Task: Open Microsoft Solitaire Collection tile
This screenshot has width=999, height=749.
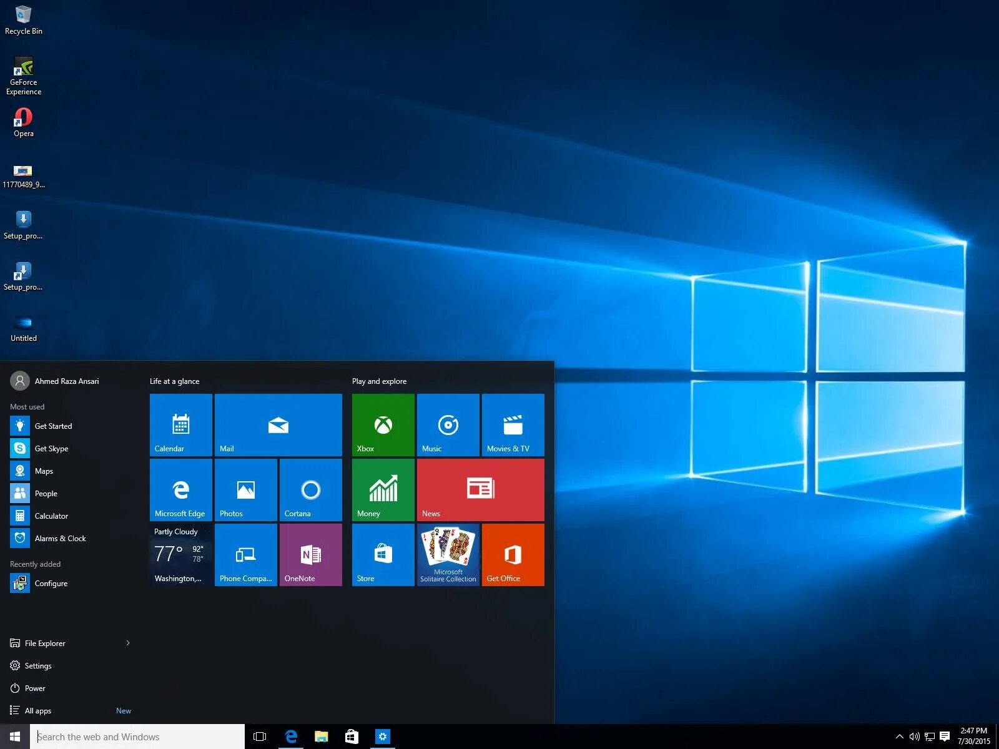Action: tap(448, 554)
